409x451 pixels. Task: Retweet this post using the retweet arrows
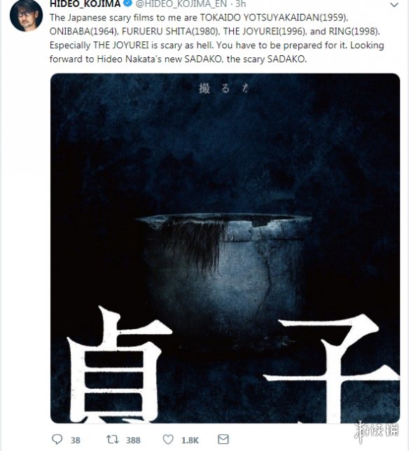[x=113, y=439]
